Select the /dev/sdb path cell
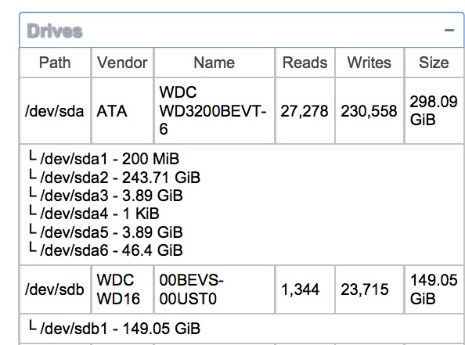 (55, 289)
